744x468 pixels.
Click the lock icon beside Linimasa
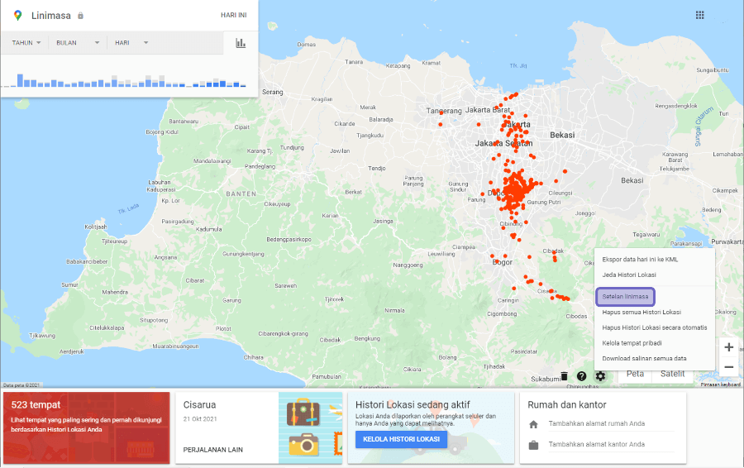pos(81,16)
